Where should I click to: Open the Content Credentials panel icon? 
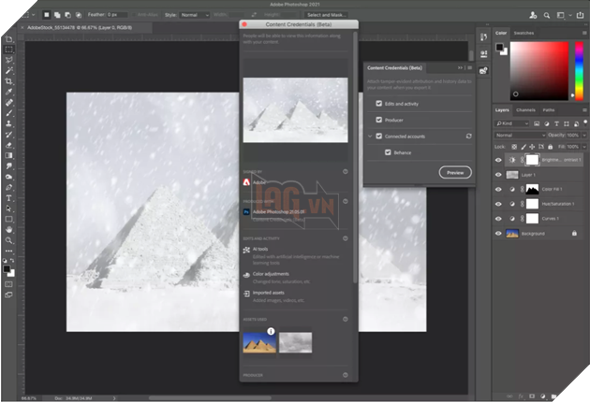pos(484,70)
